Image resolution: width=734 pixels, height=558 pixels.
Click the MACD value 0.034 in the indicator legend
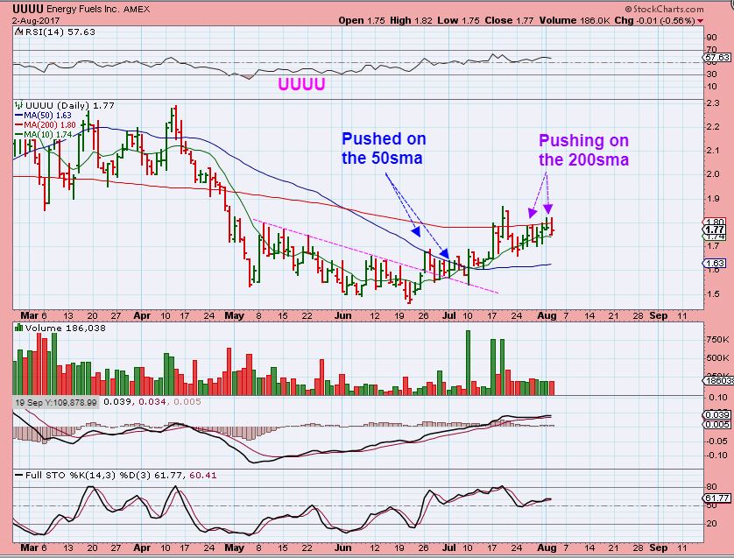pos(152,402)
